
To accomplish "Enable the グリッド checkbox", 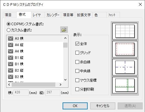I will 77,53.
